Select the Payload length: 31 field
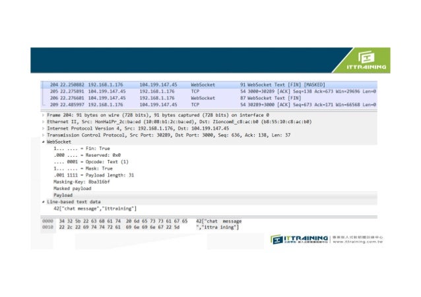Viewport: 421px width, 297px height. tap(94, 175)
